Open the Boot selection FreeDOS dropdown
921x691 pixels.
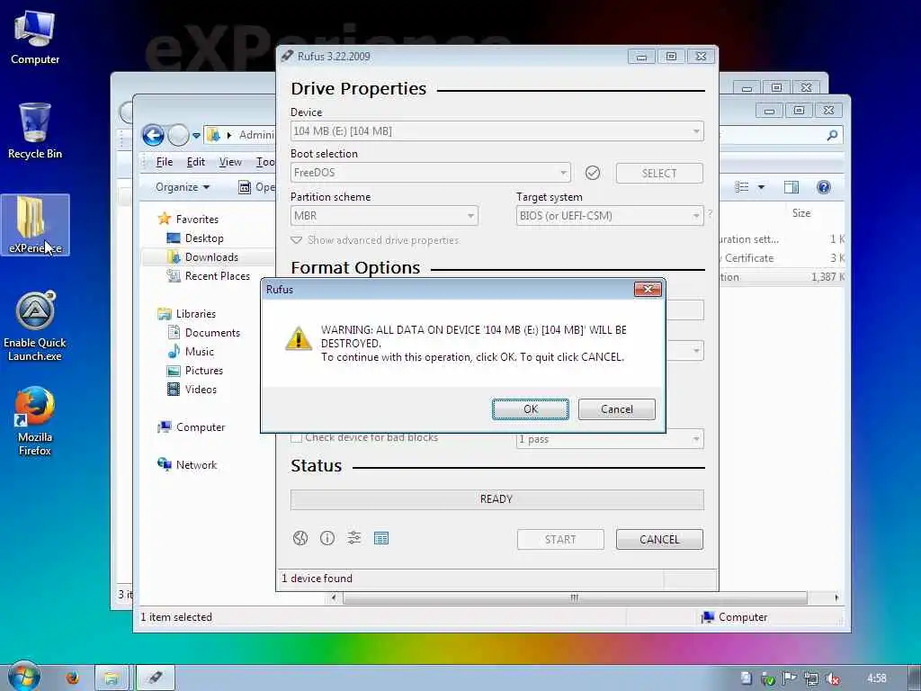click(x=431, y=173)
